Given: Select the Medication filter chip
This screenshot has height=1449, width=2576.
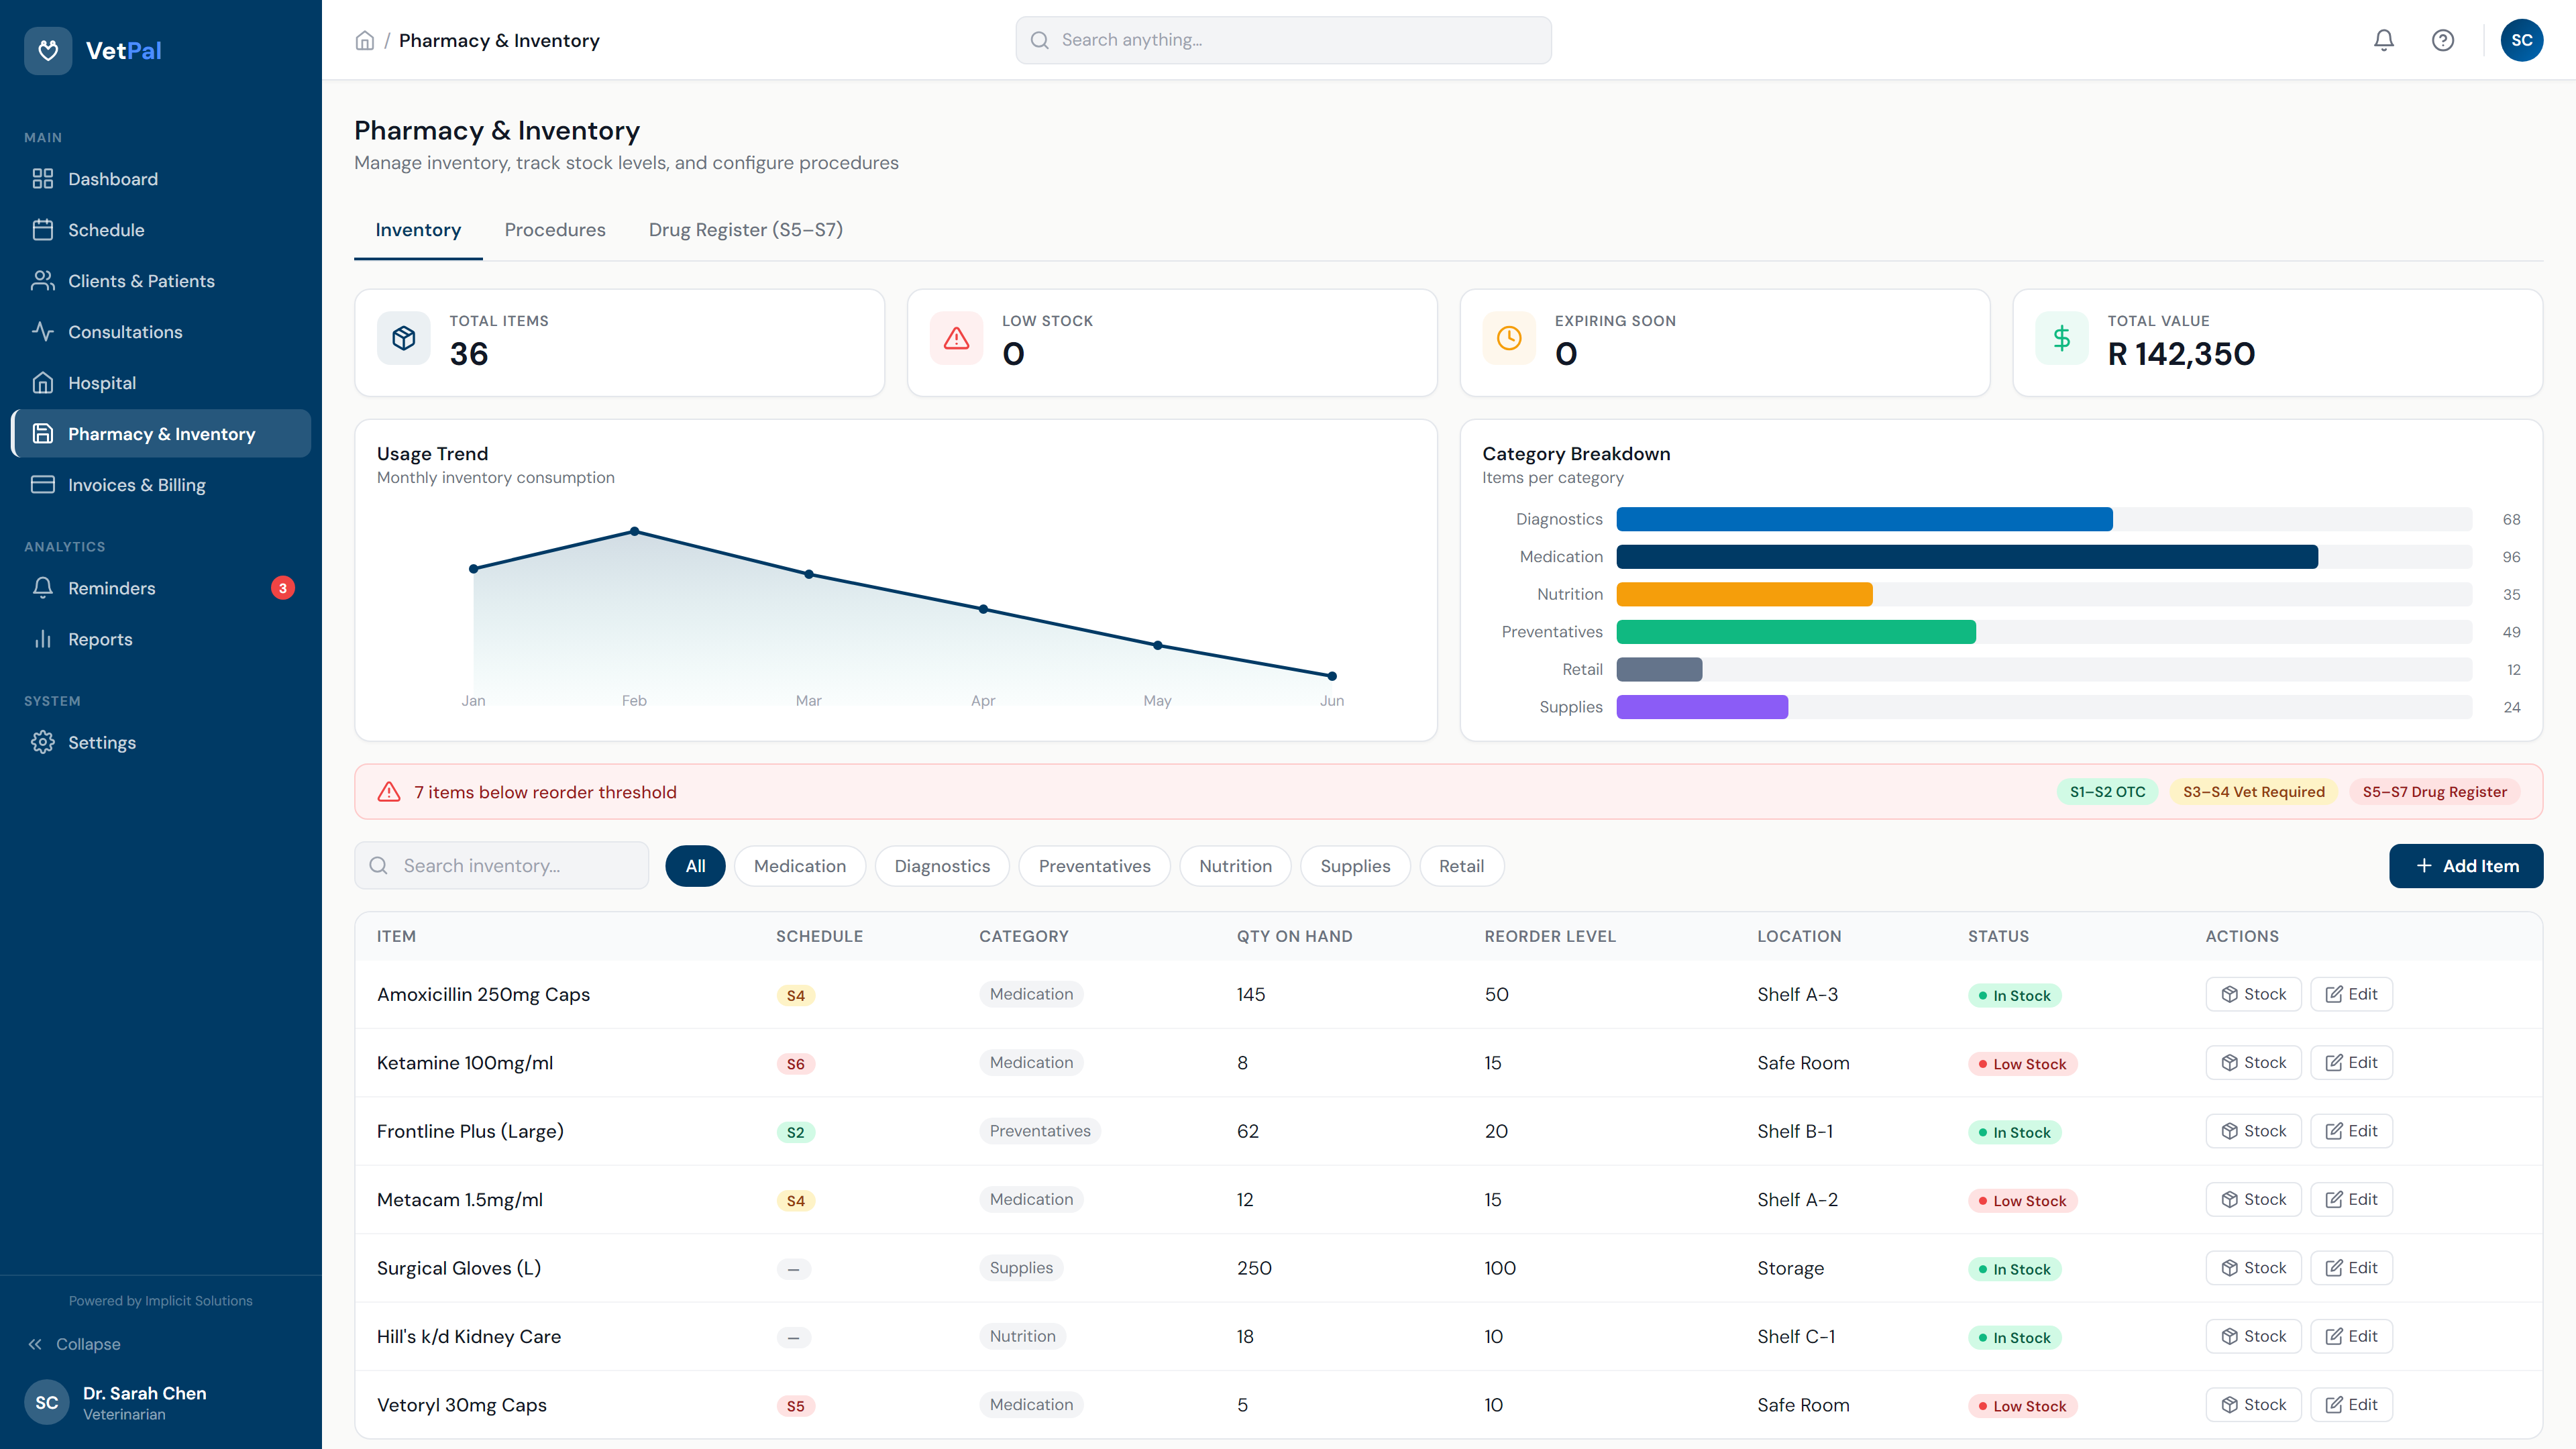Looking at the screenshot, I should pos(799,866).
